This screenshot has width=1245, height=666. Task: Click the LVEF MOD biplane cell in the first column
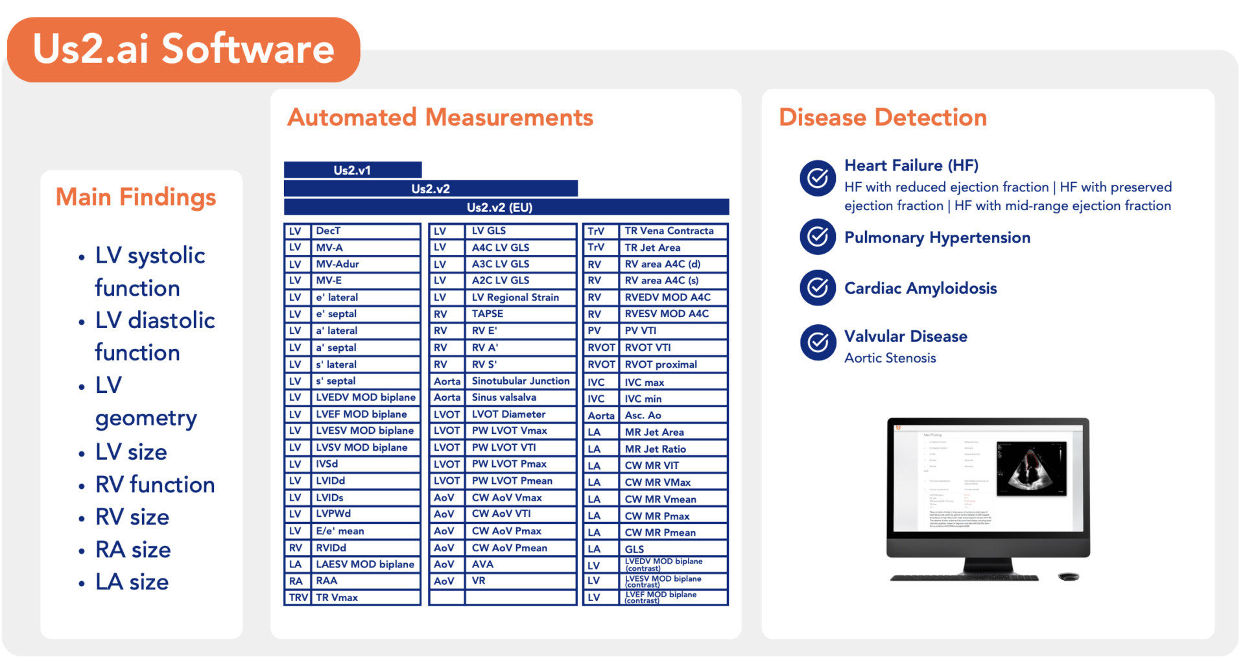[366, 414]
